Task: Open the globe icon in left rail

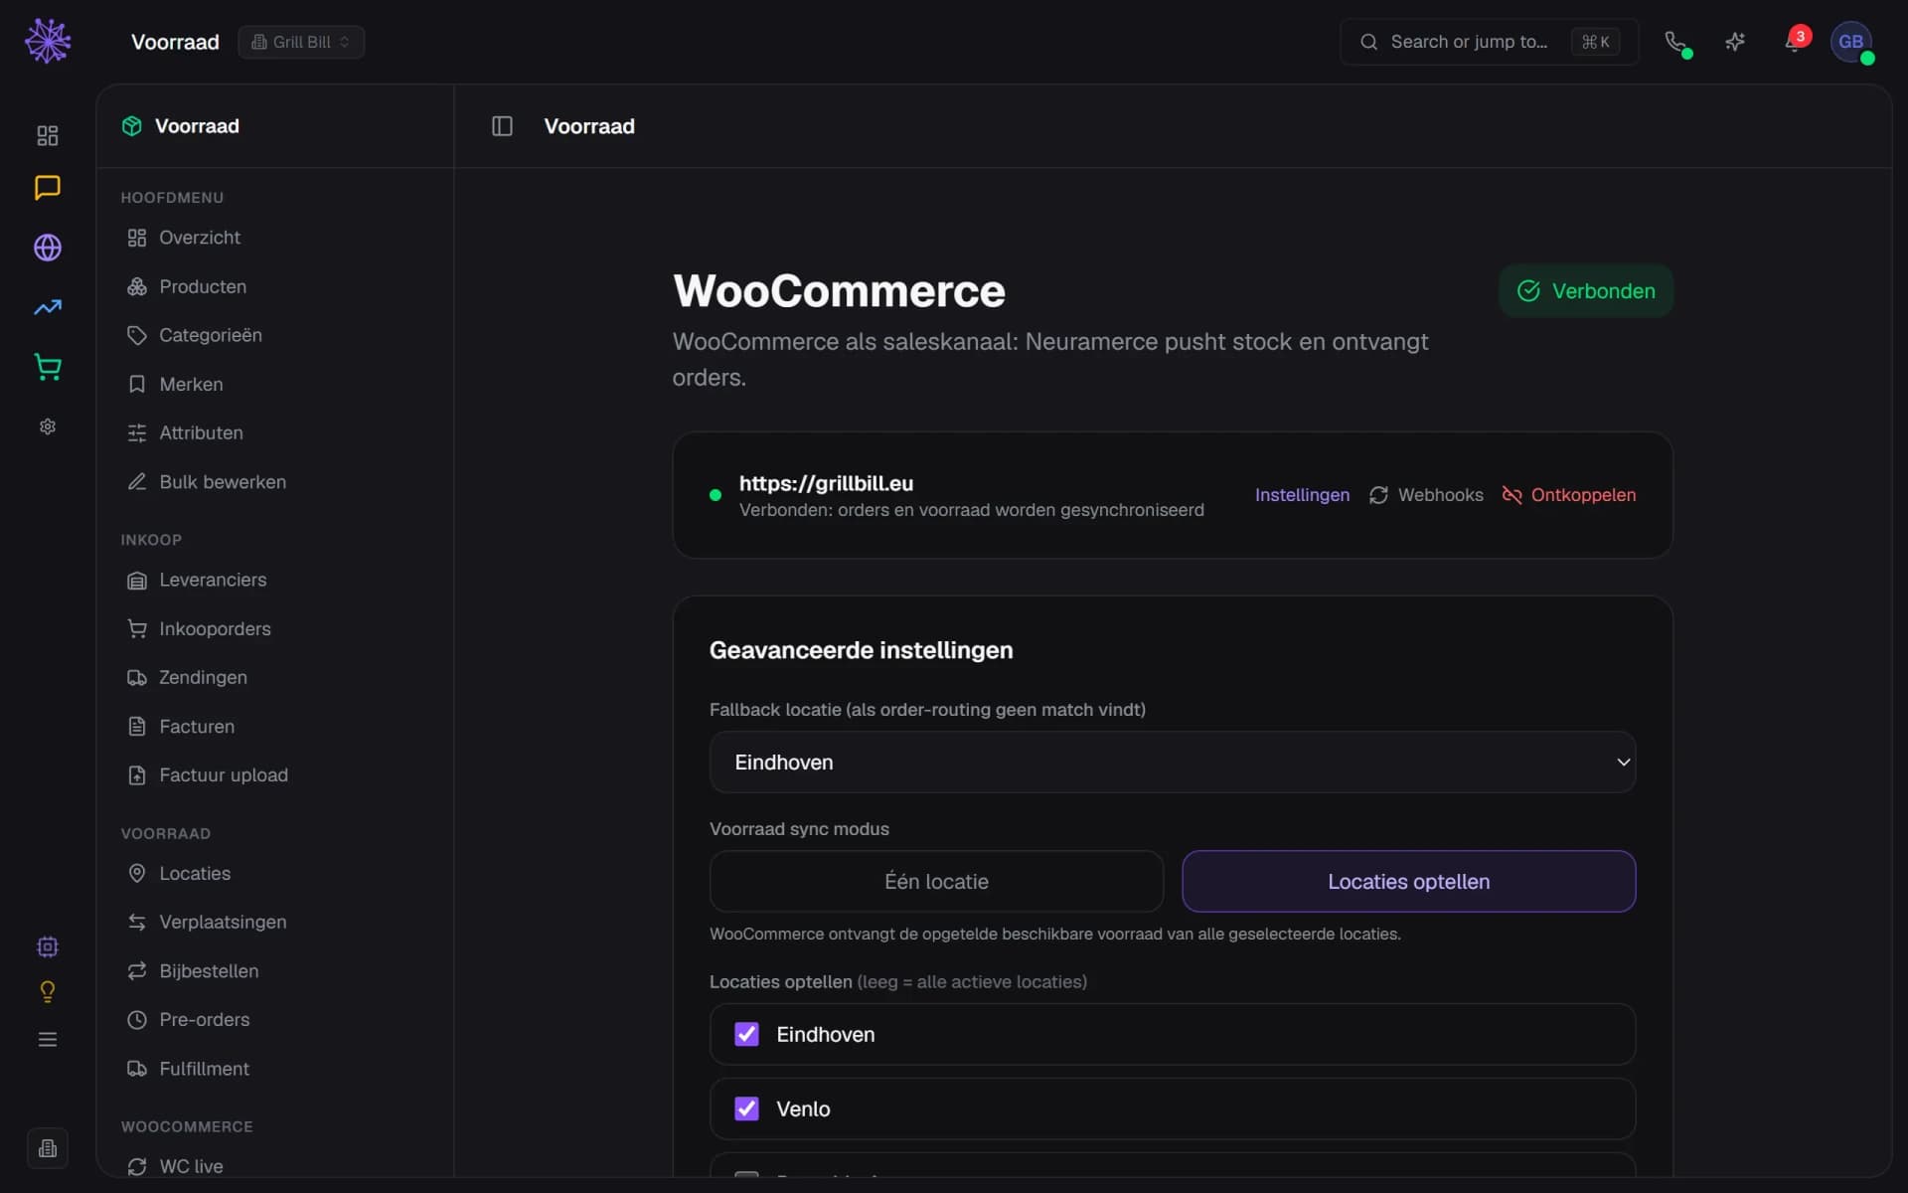Action: pos(48,248)
